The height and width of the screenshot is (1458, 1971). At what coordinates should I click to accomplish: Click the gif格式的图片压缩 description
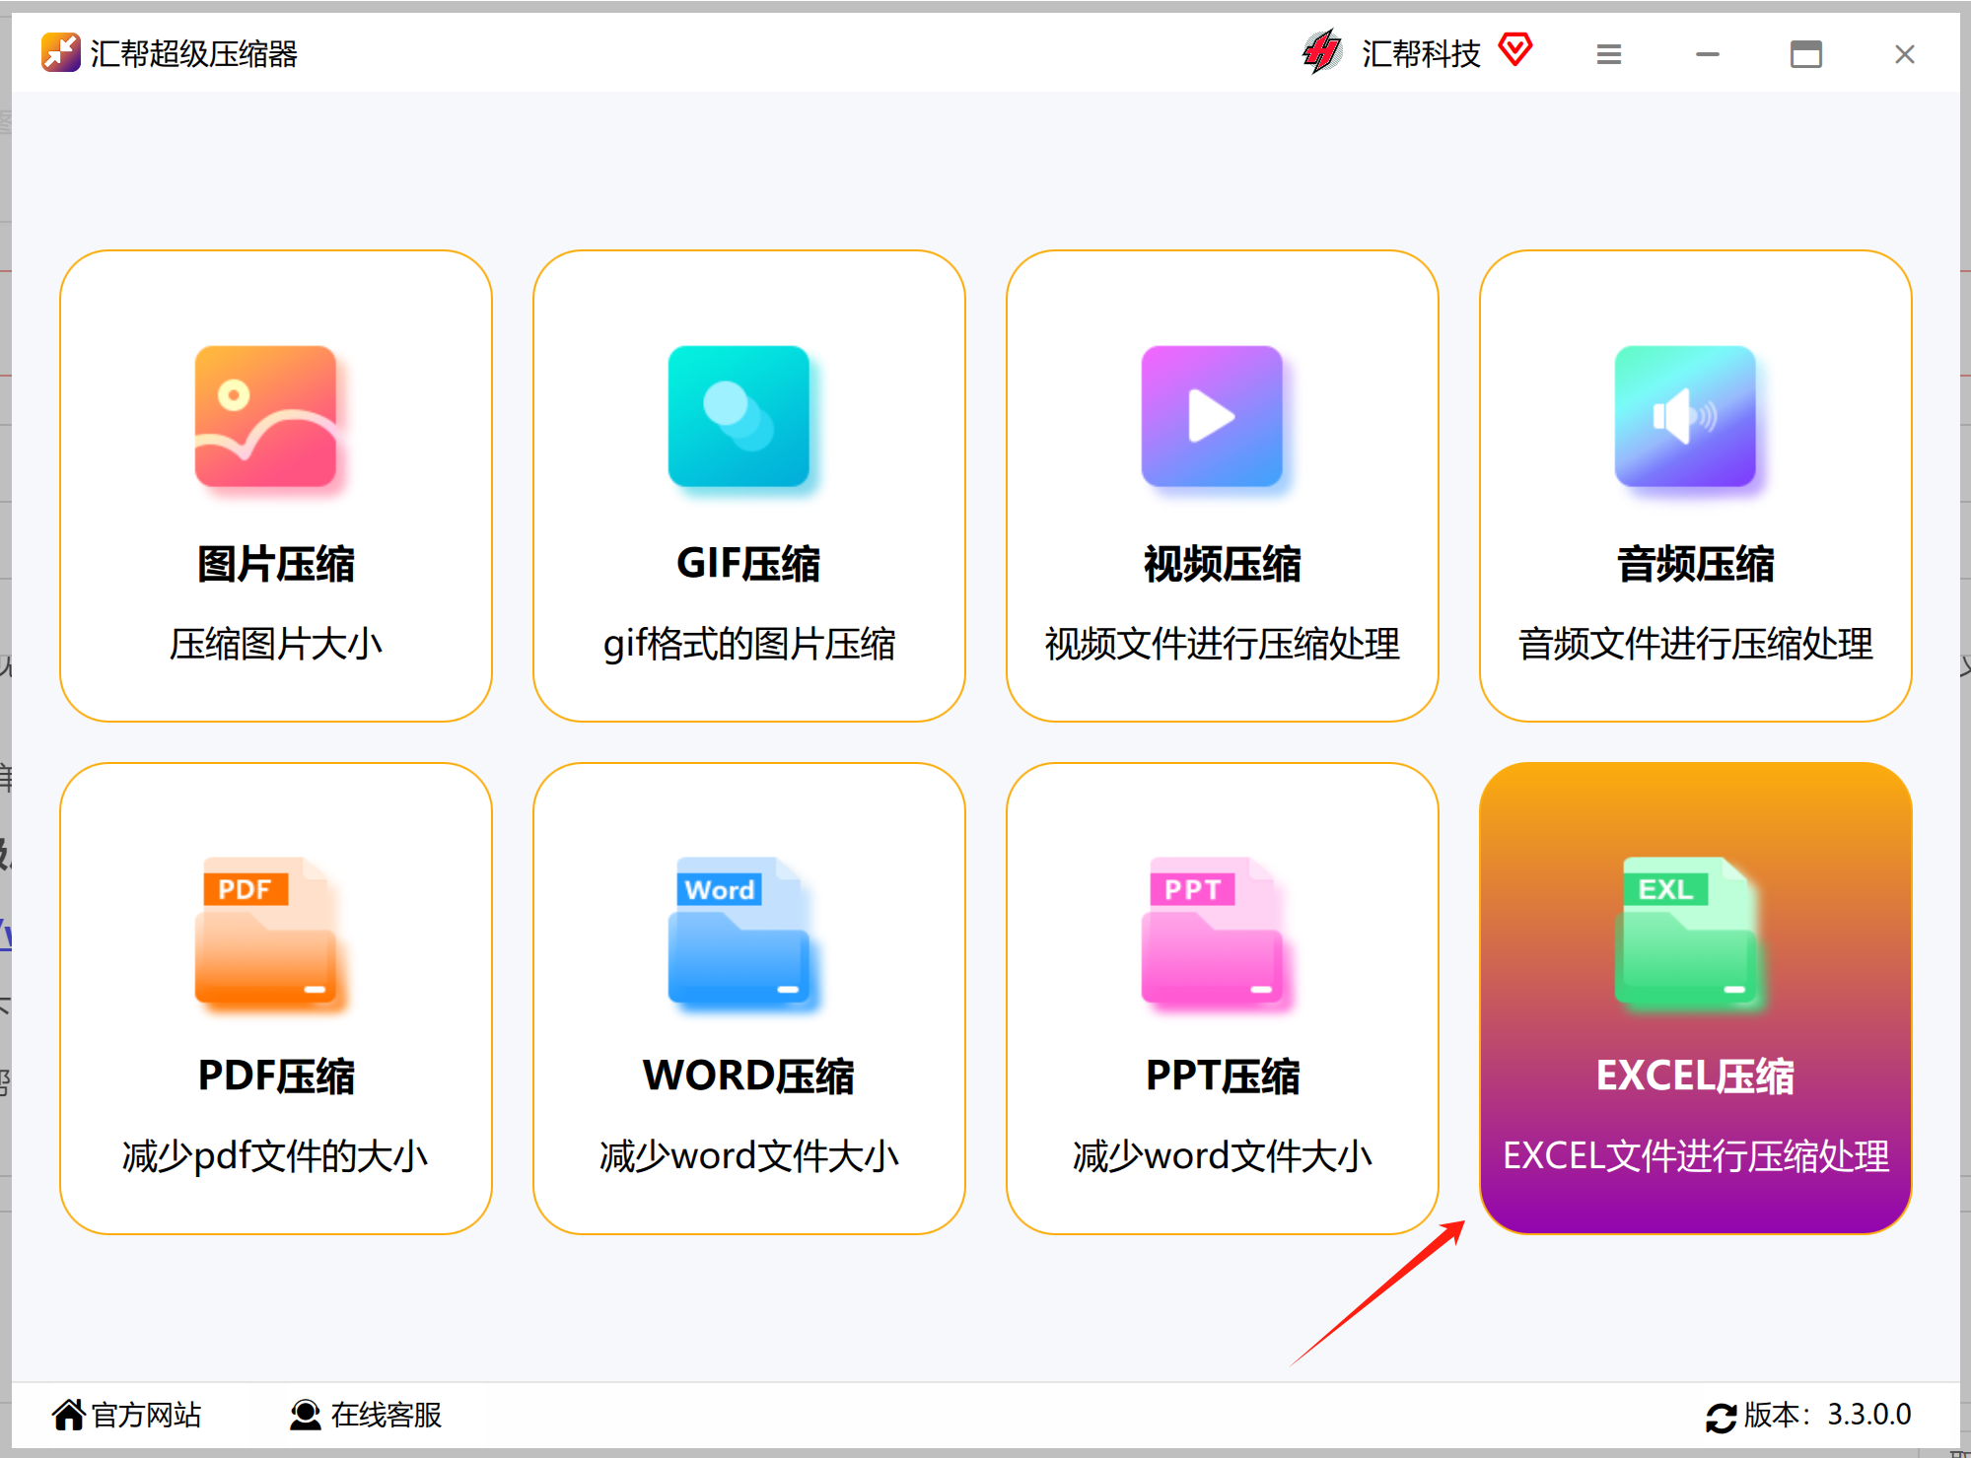coord(748,644)
